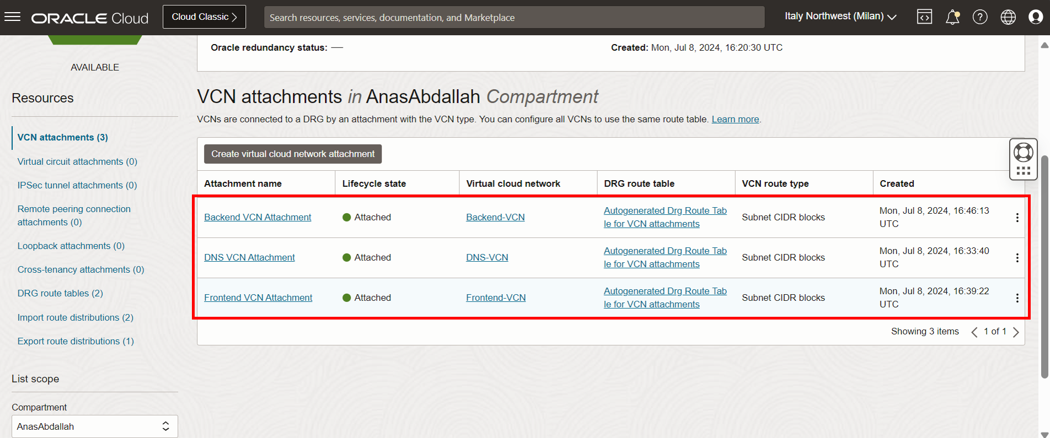Click the 16:39:22 UTC created timestamp
The image size is (1050, 438).
[x=934, y=298]
